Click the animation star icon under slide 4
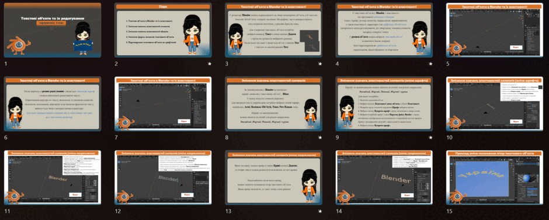549x220 pixels. (430, 64)
